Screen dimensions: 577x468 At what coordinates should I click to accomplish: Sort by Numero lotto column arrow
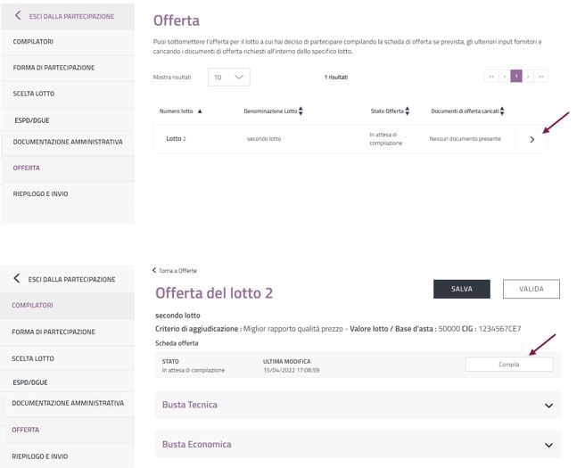click(x=200, y=111)
